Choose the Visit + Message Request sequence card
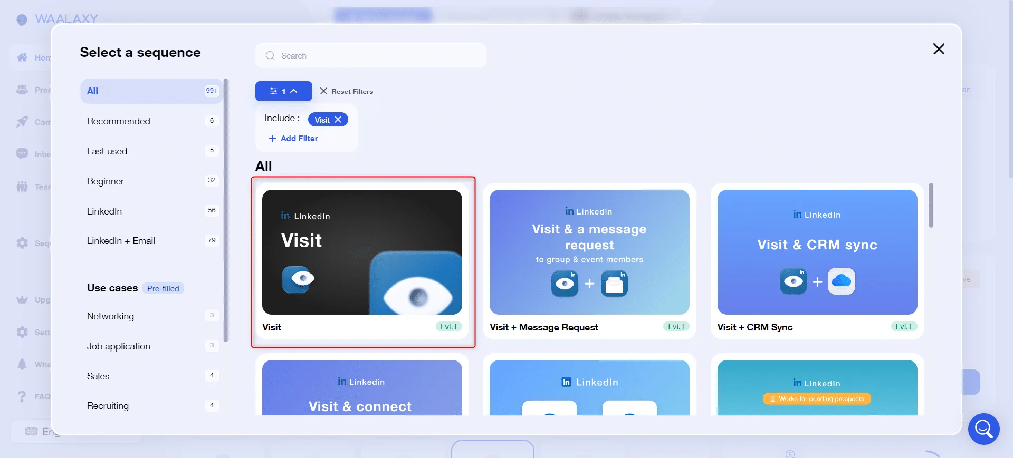The image size is (1013, 458). click(x=589, y=261)
